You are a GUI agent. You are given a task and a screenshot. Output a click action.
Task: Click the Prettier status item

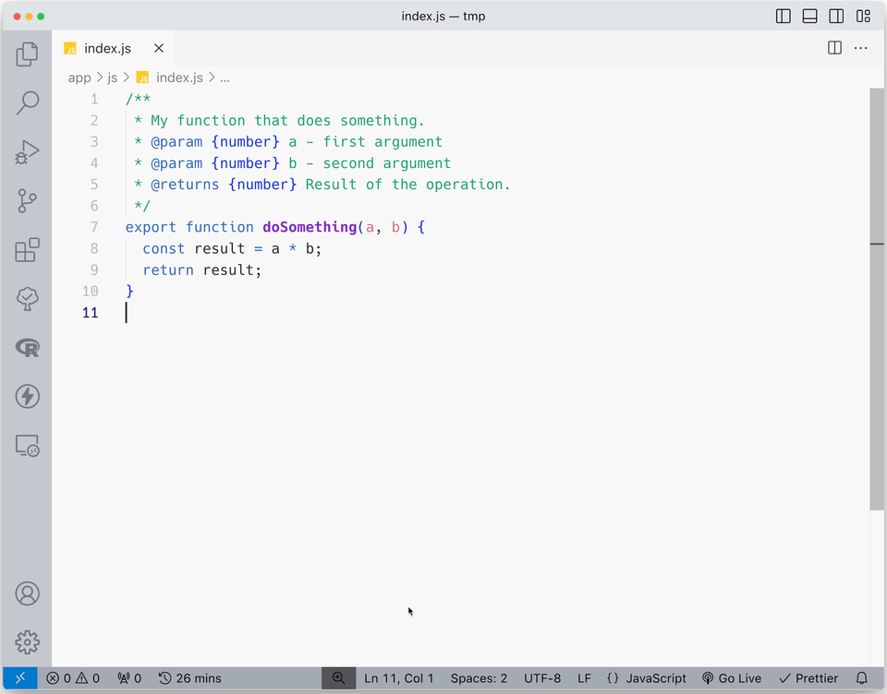click(808, 678)
